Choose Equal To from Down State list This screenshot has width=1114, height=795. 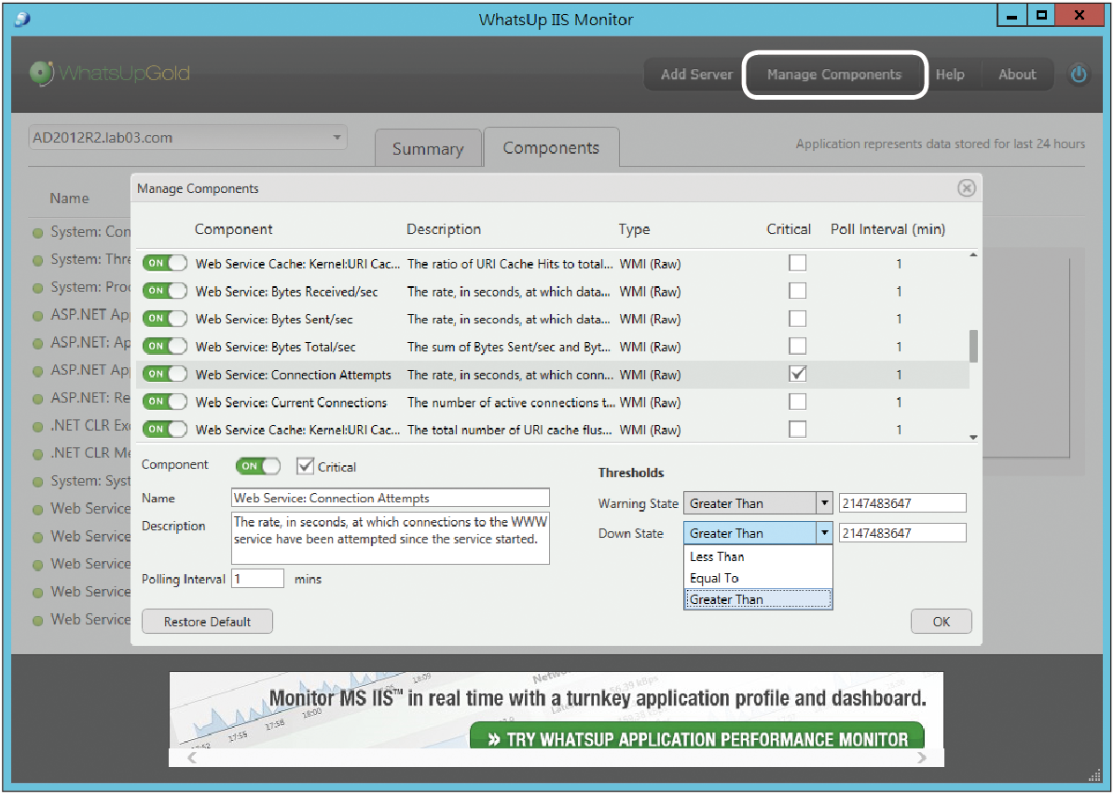click(757, 578)
